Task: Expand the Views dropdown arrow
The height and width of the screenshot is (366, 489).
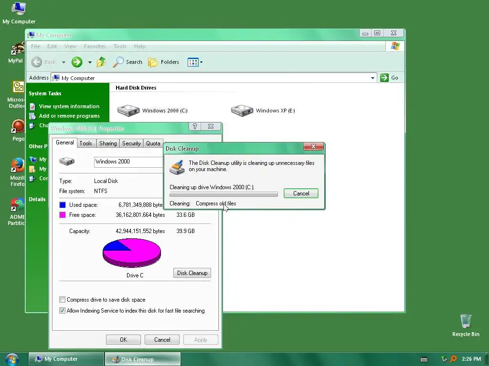Action: click(x=201, y=62)
